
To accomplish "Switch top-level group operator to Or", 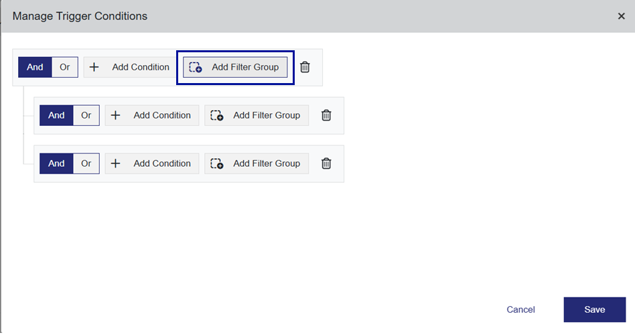I will coord(65,67).
